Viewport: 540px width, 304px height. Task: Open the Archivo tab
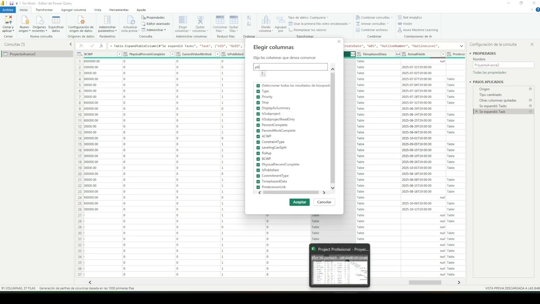(x=8, y=10)
